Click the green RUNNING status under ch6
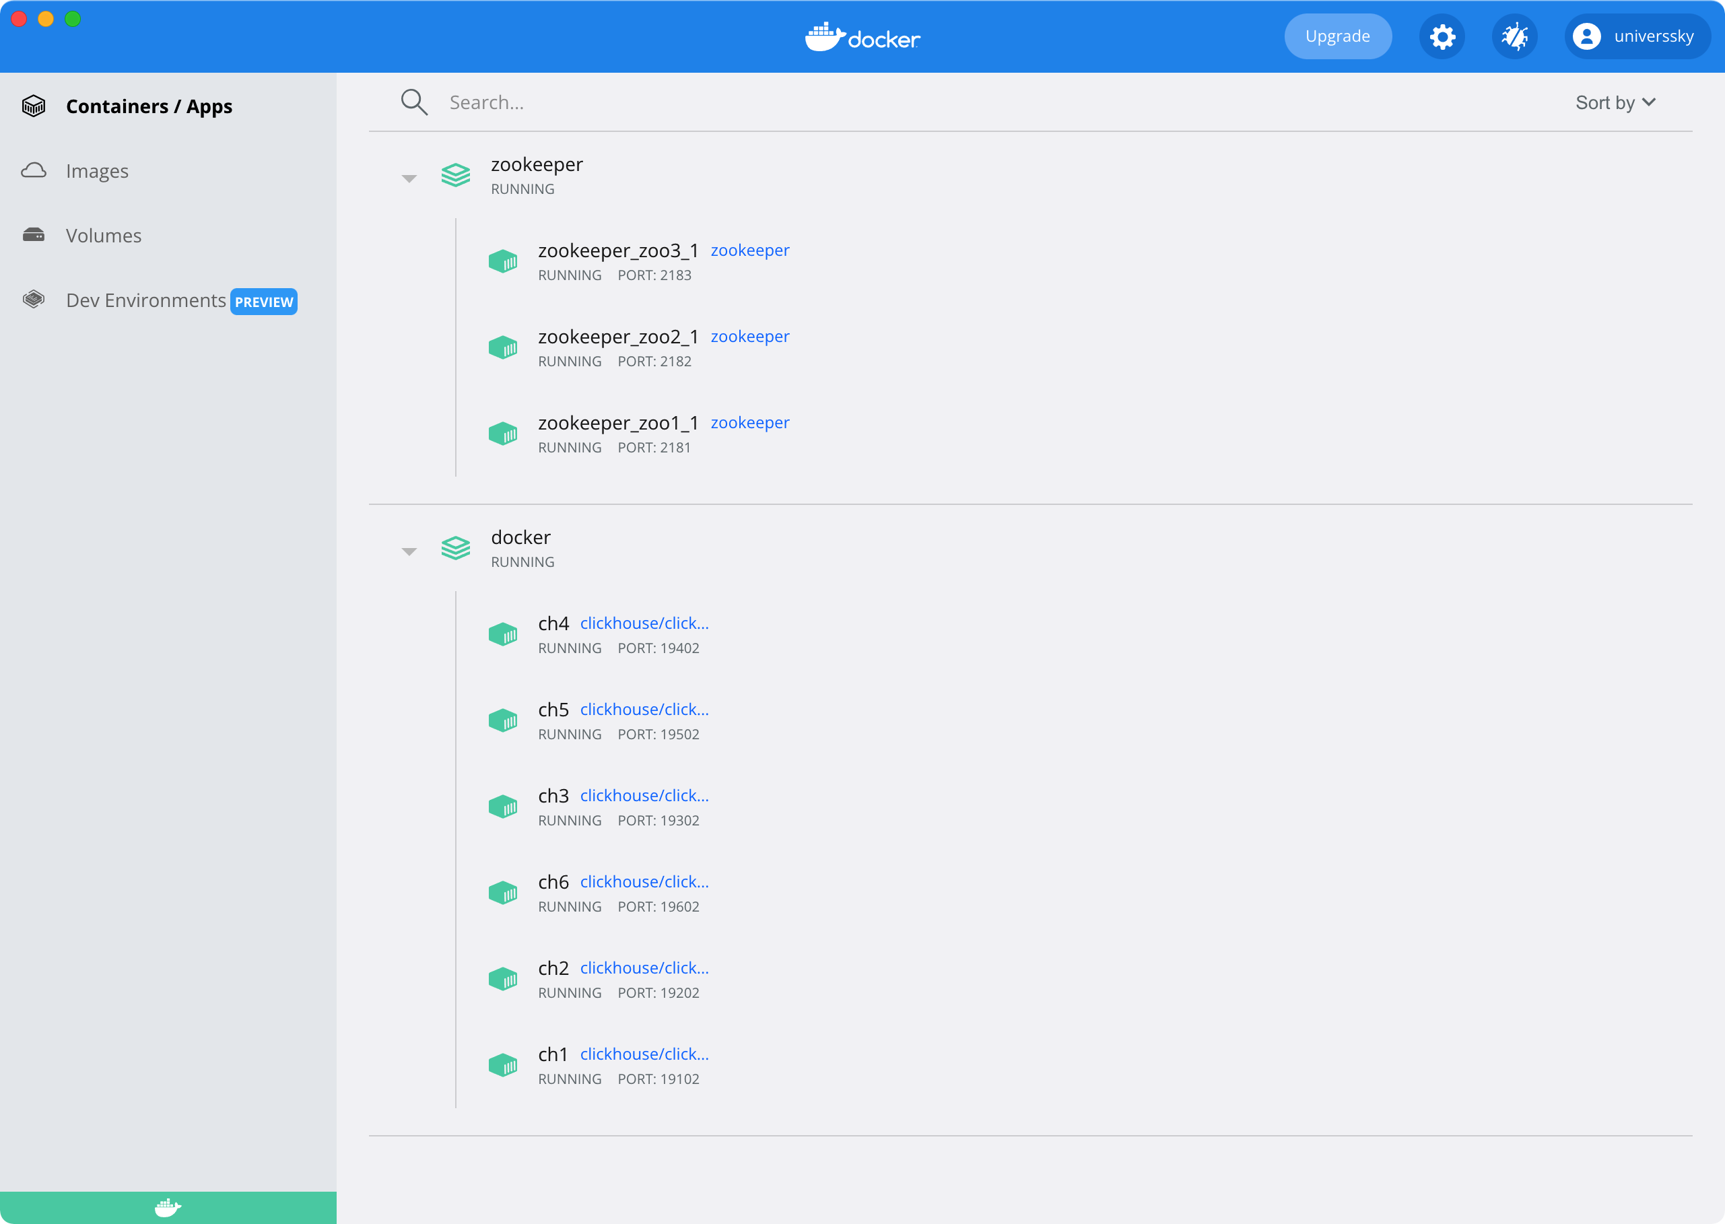The image size is (1725, 1224). (x=569, y=906)
